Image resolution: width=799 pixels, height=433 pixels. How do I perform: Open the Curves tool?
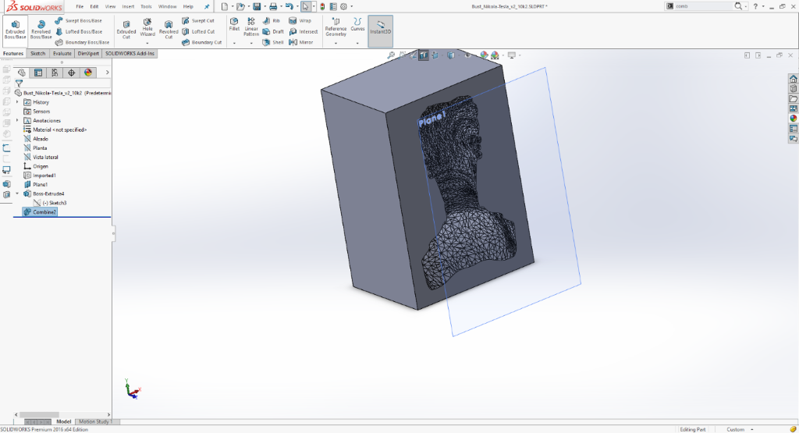[x=357, y=24]
